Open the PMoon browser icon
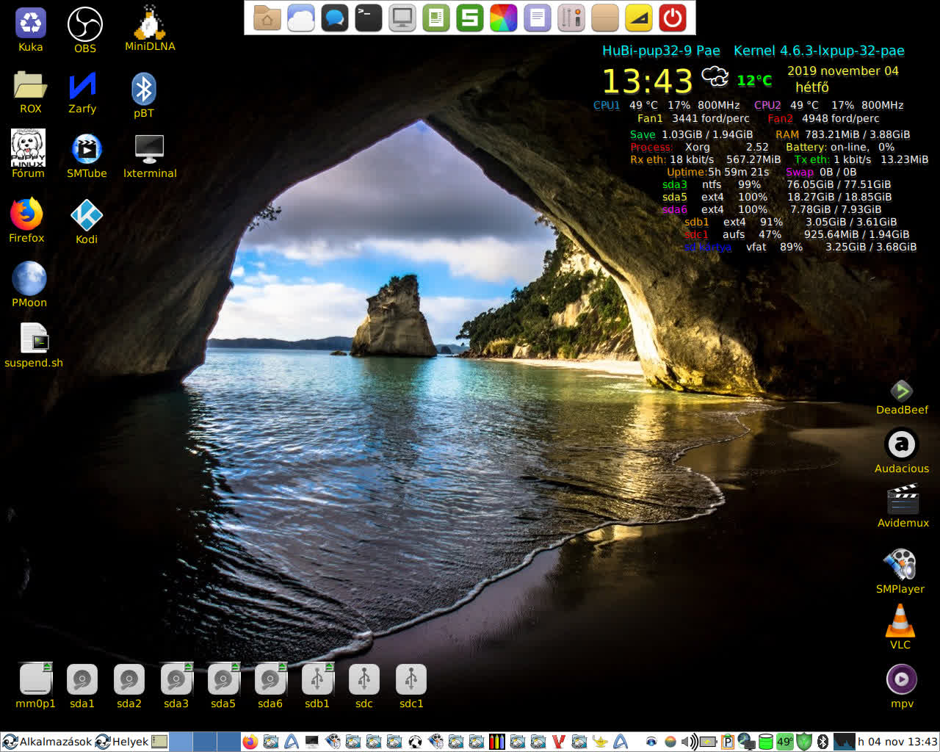The width and height of the screenshot is (940, 752). pos(29,279)
